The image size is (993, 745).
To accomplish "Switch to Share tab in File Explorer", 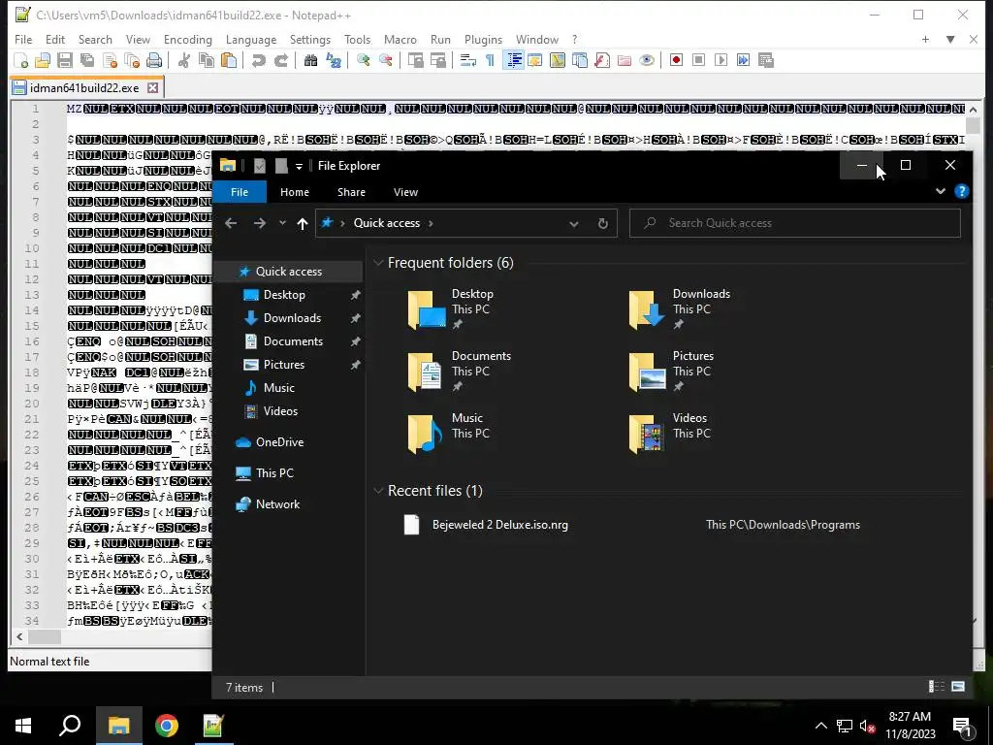I will click(x=351, y=192).
